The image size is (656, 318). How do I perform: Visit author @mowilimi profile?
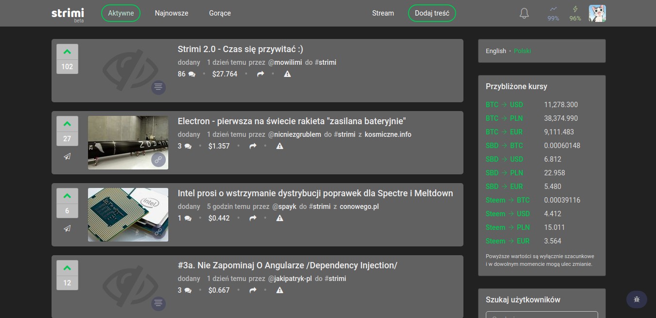[284, 62]
